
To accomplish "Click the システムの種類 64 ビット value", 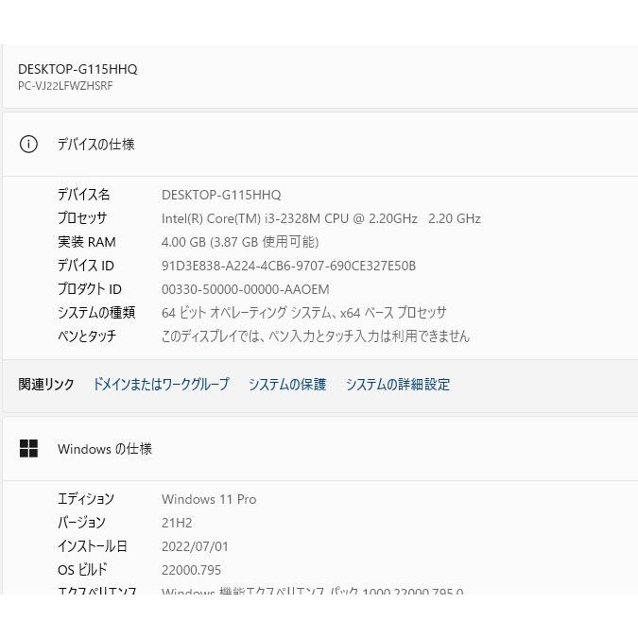I will pos(304,313).
